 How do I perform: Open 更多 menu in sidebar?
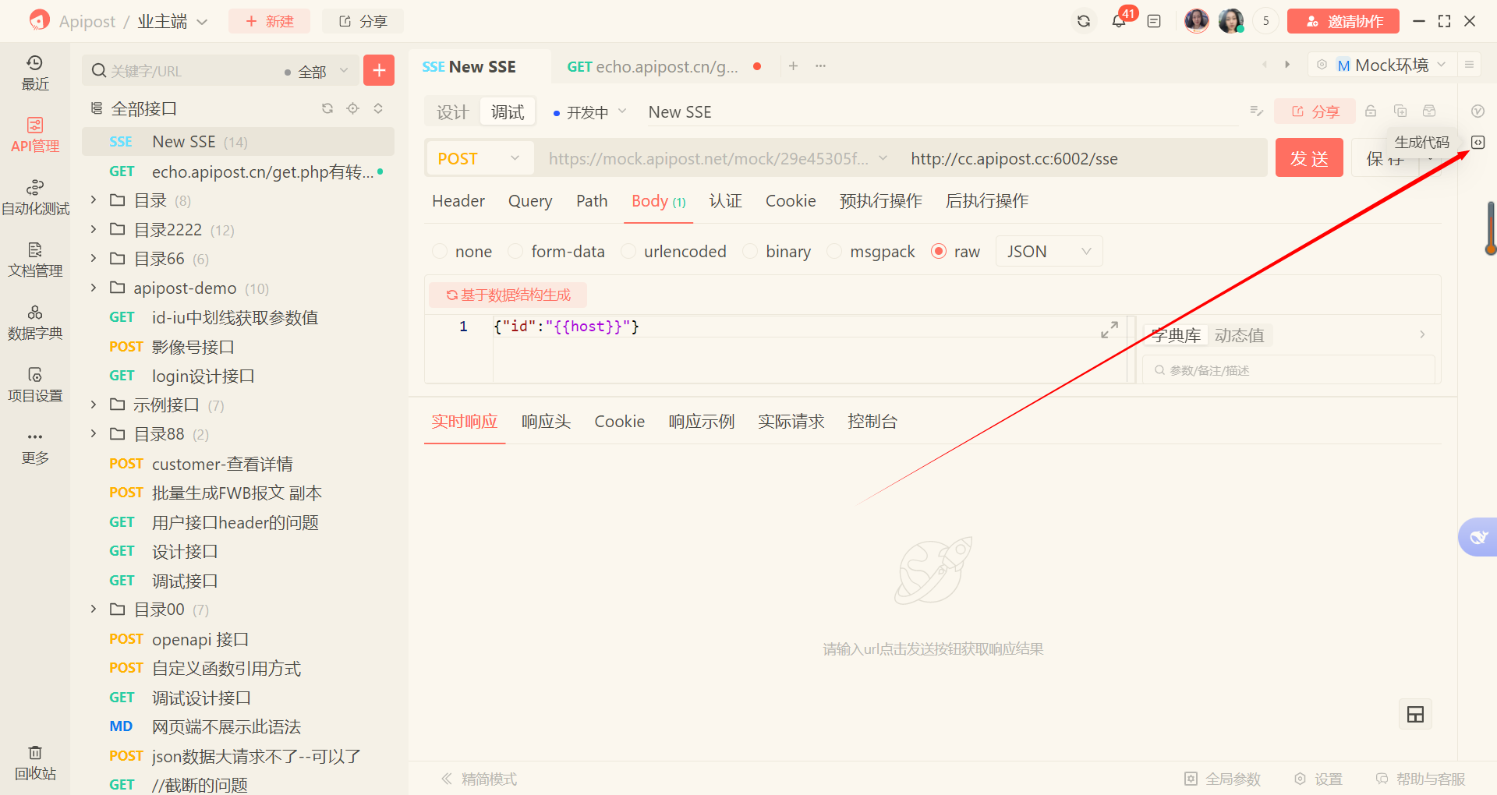point(35,447)
